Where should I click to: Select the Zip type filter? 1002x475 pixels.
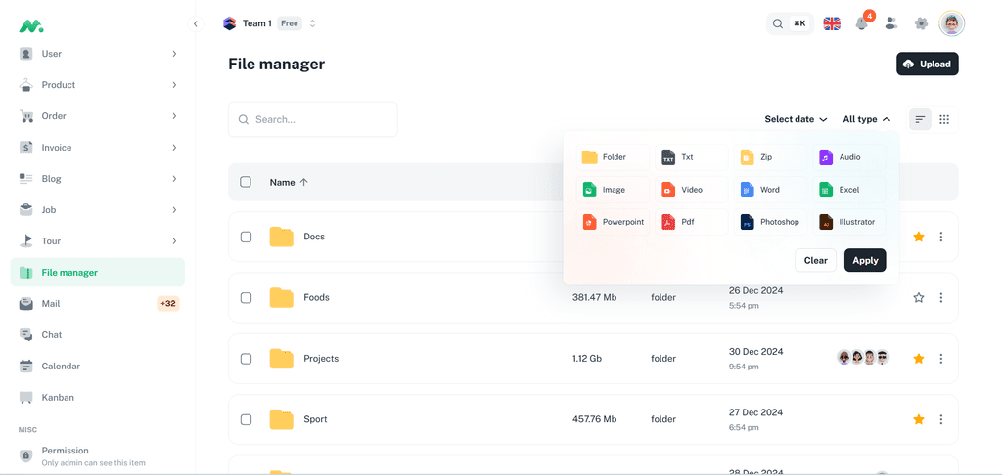[x=770, y=157]
